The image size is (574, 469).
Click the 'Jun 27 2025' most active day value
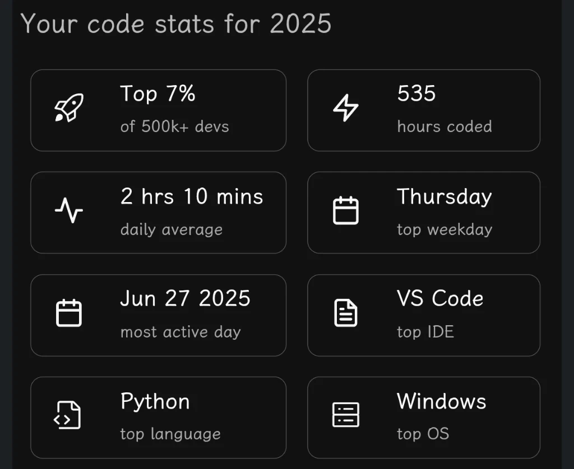tap(185, 299)
